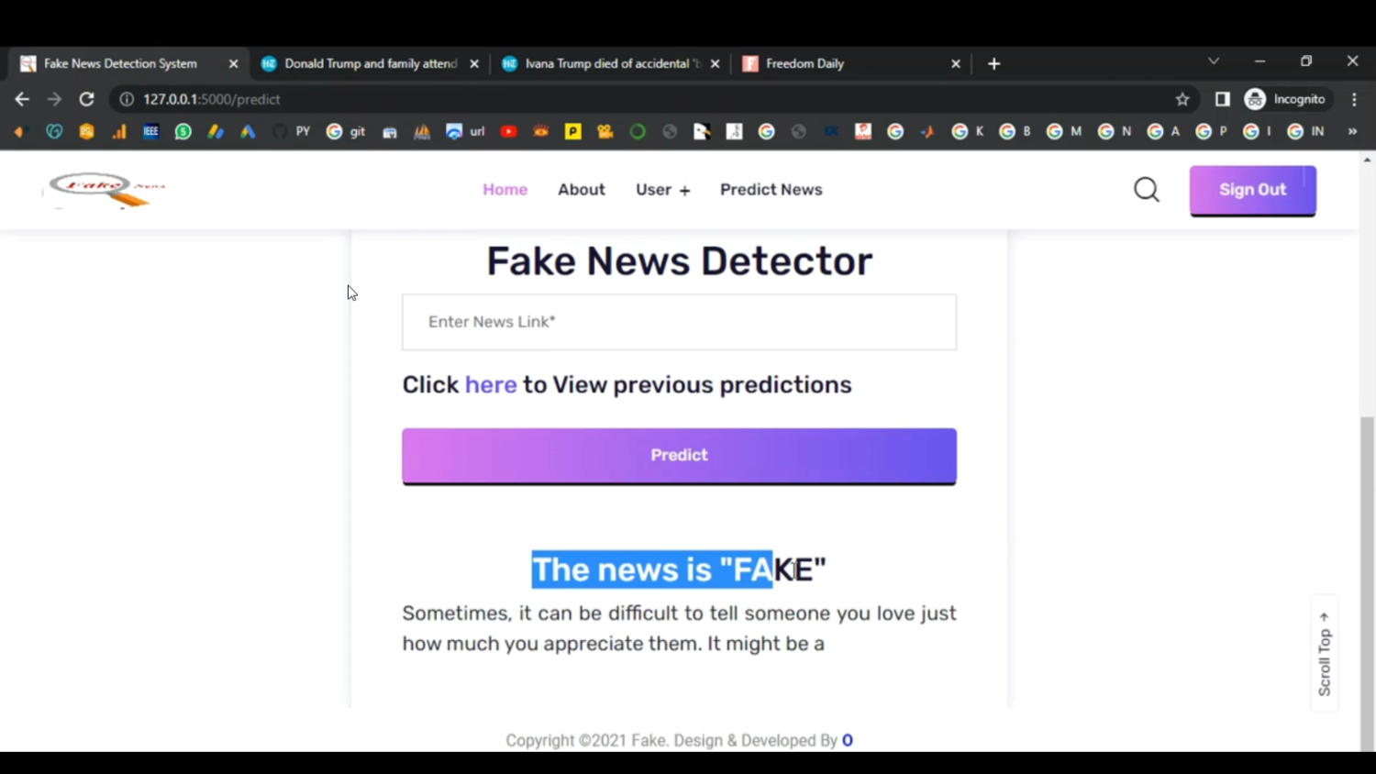Open the green WhatsApp-style bookmark

[183, 131]
